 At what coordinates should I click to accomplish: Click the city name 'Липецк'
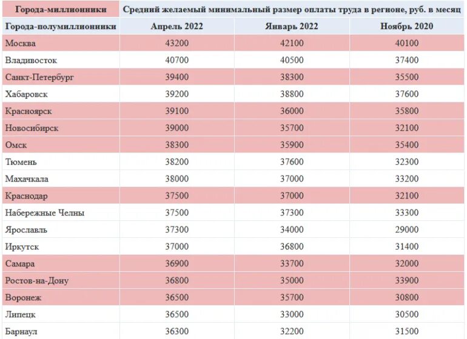[x=20, y=314]
